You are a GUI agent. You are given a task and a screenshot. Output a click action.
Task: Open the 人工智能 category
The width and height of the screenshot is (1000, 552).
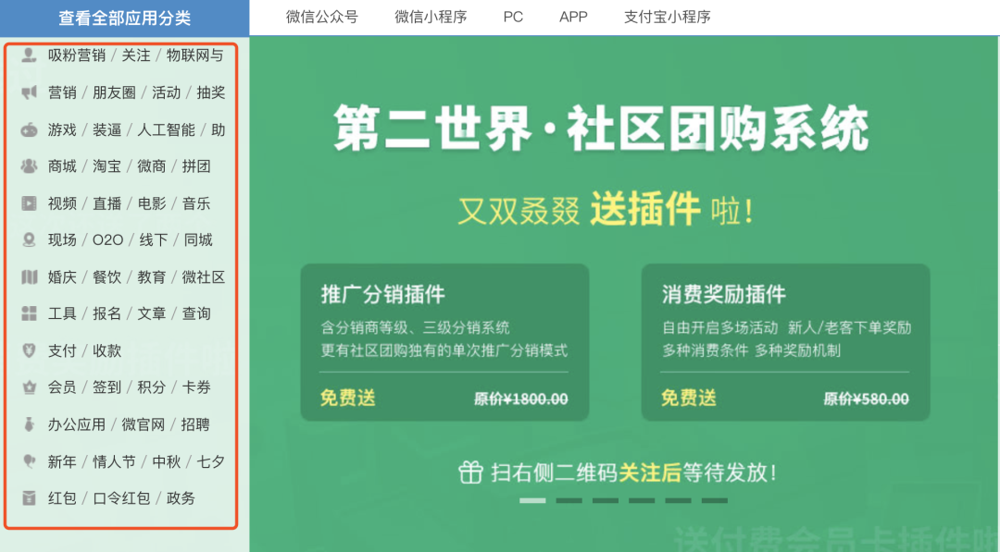coord(167,129)
